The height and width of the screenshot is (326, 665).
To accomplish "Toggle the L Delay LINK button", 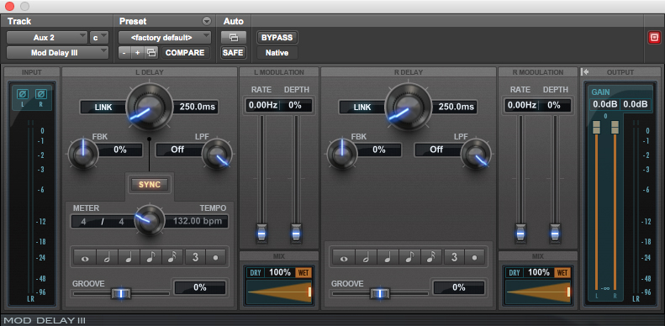I will (x=103, y=108).
